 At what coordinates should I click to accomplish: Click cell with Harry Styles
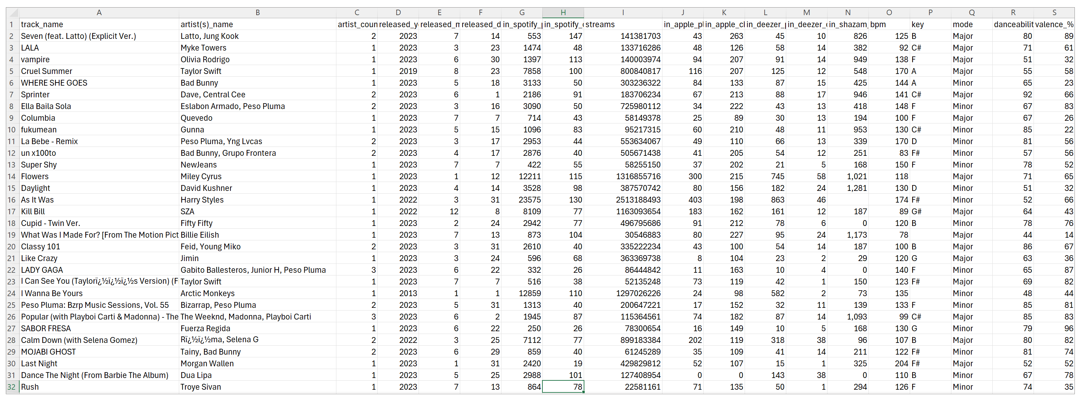[x=202, y=200]
